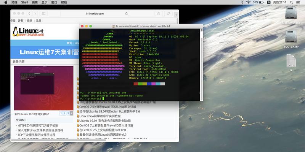
Task: Click the 头条内容 section heading
Action: [x=19, y=62]
